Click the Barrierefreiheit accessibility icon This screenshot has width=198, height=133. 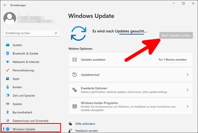8,112
